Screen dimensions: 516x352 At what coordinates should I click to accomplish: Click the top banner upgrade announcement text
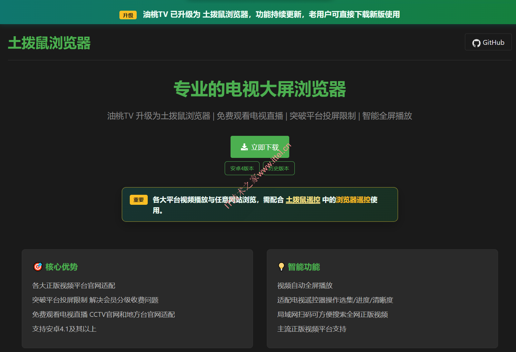click(271, 14)
